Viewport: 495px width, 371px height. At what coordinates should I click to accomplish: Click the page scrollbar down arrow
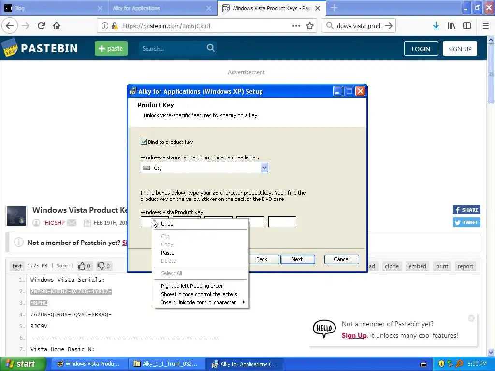tap(491, 352)
